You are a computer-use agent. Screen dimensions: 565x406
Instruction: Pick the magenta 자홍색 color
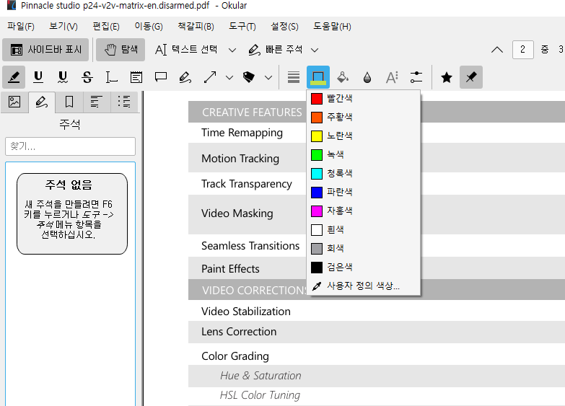click(x=363, y=211)
